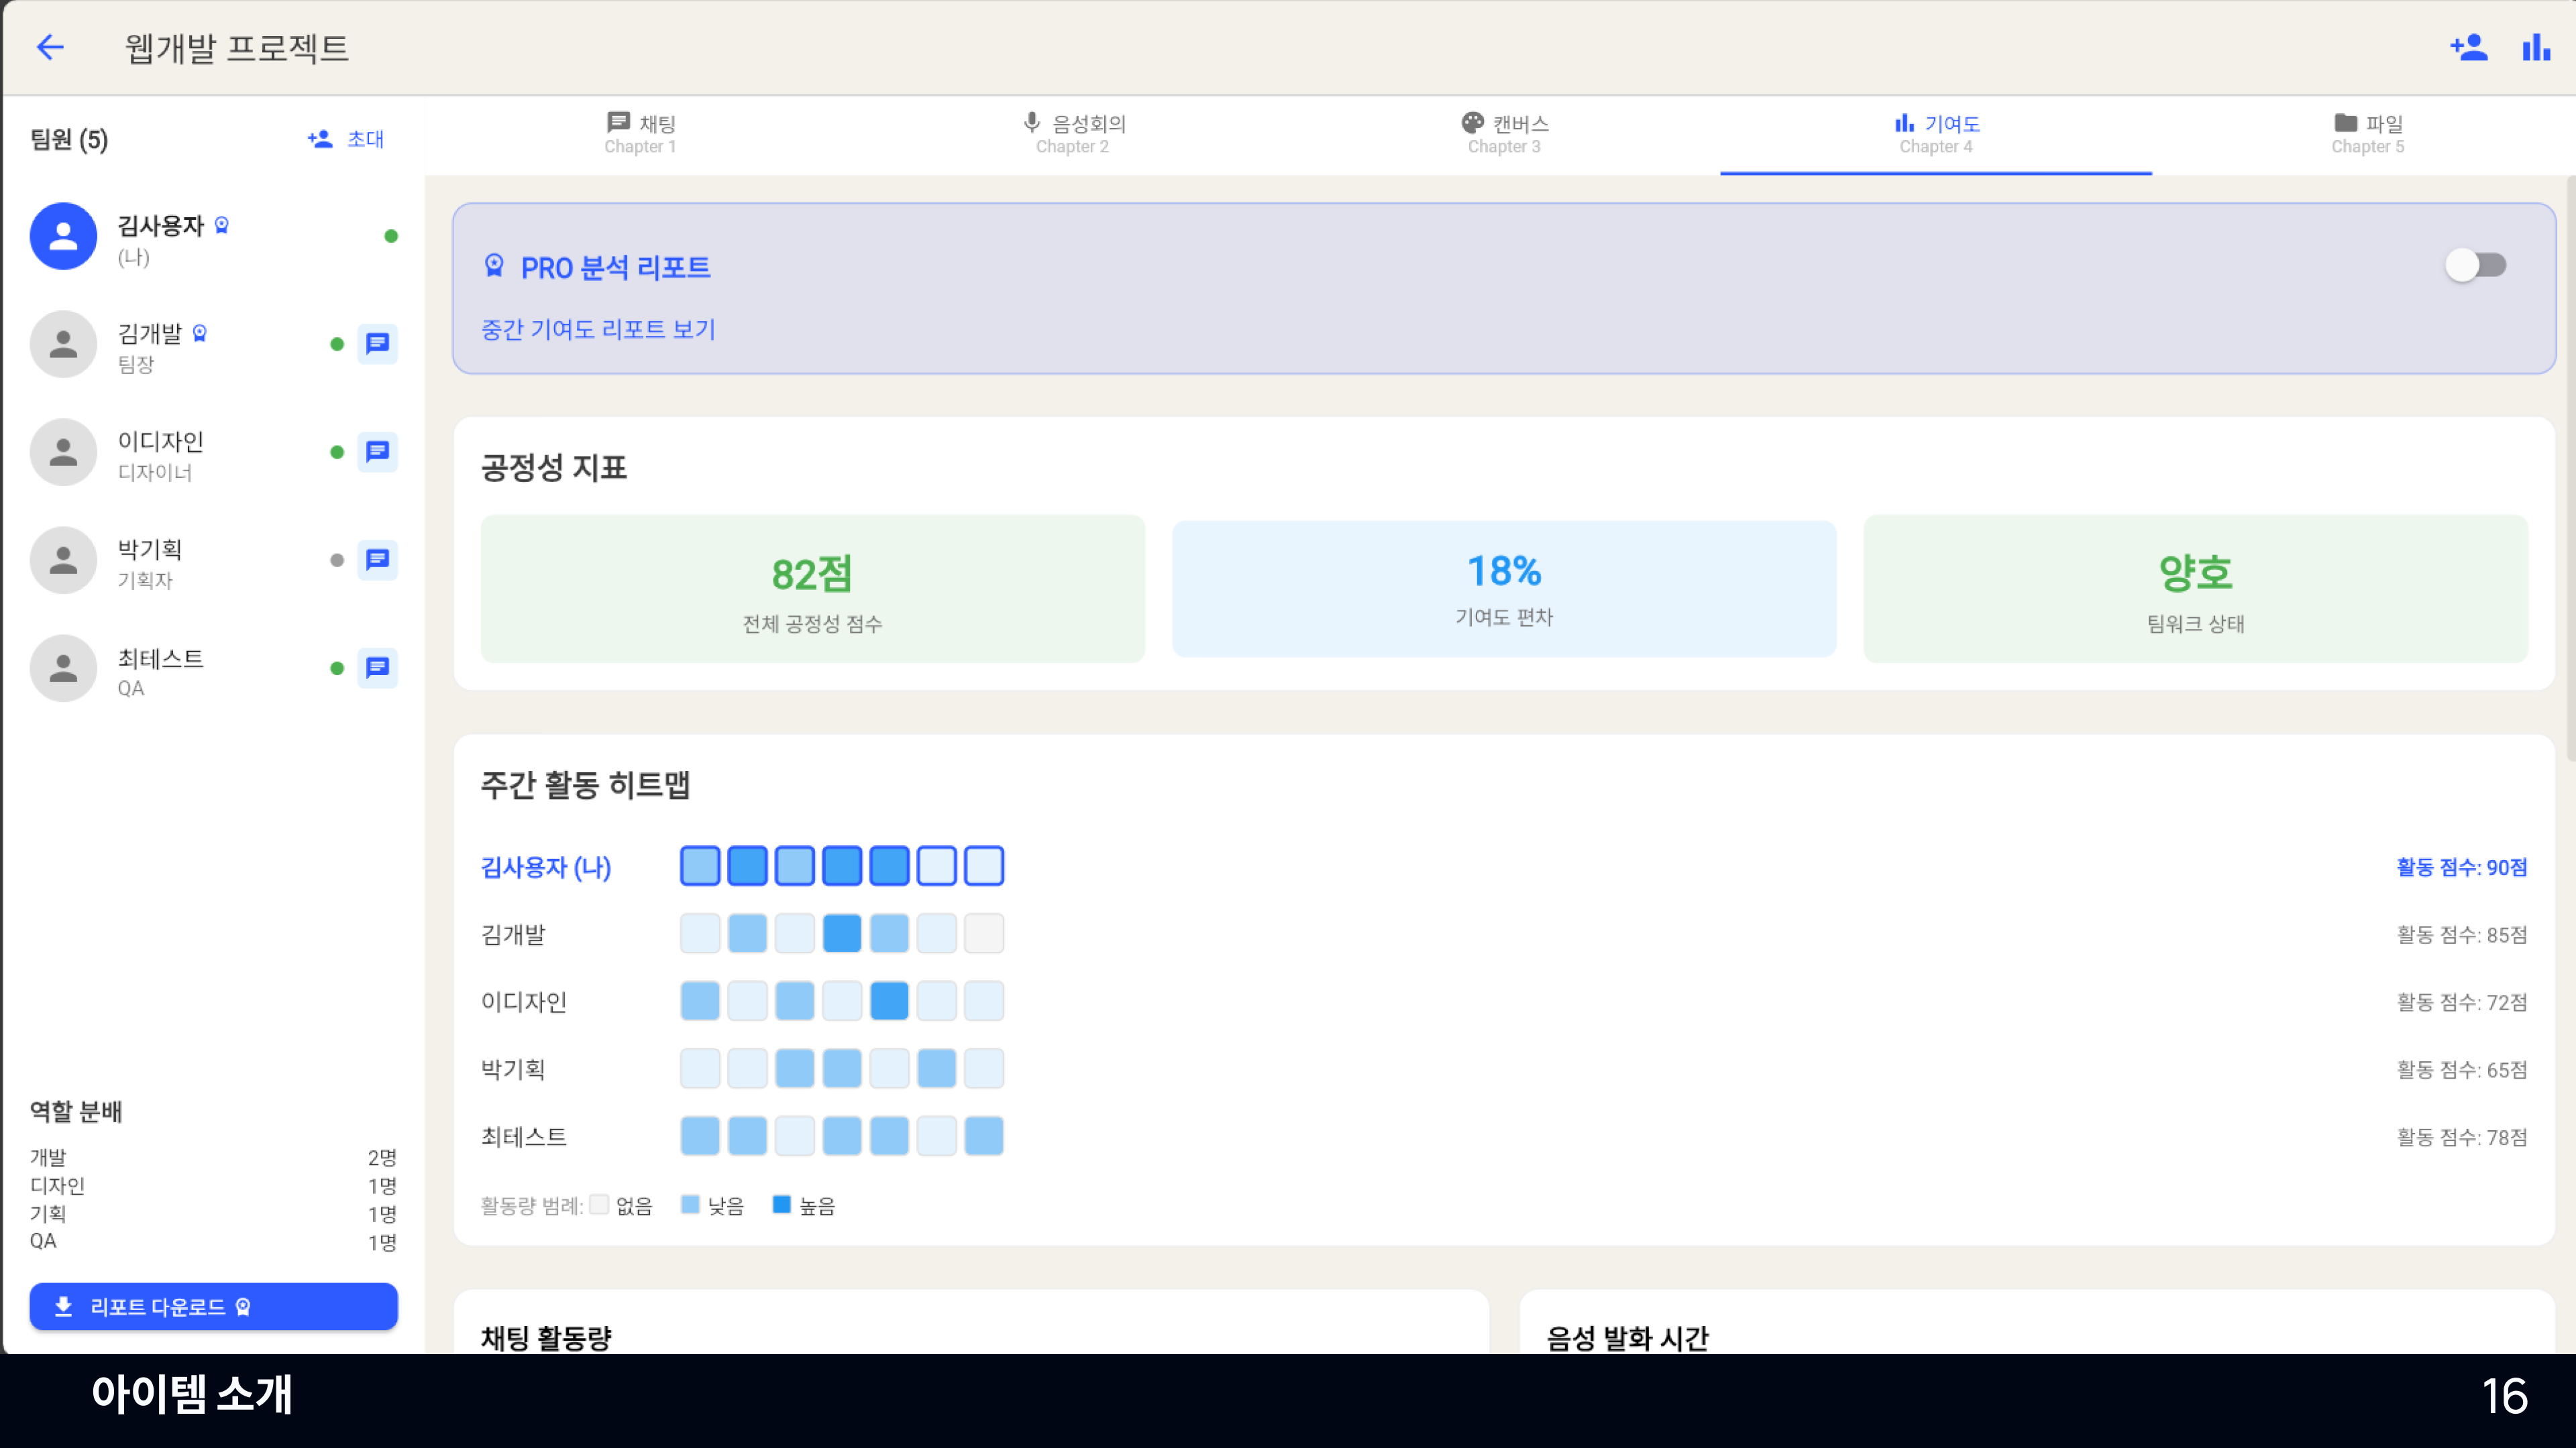Screen dimensions: 2576x1448
Task: Click the 초대 invite button
Action: tap(346, 139)
